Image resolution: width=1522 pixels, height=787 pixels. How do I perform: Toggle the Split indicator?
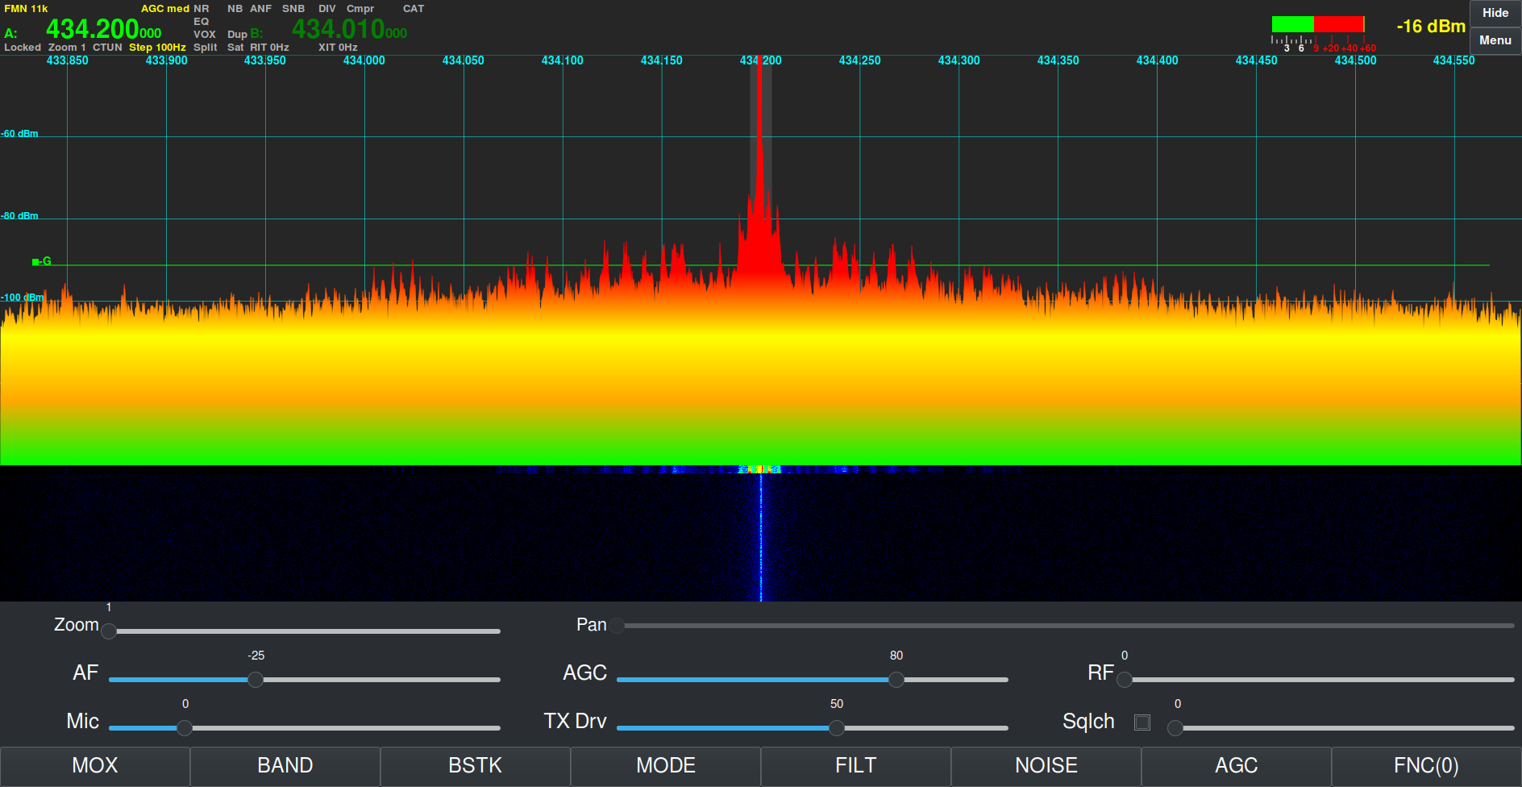(206, 48)
